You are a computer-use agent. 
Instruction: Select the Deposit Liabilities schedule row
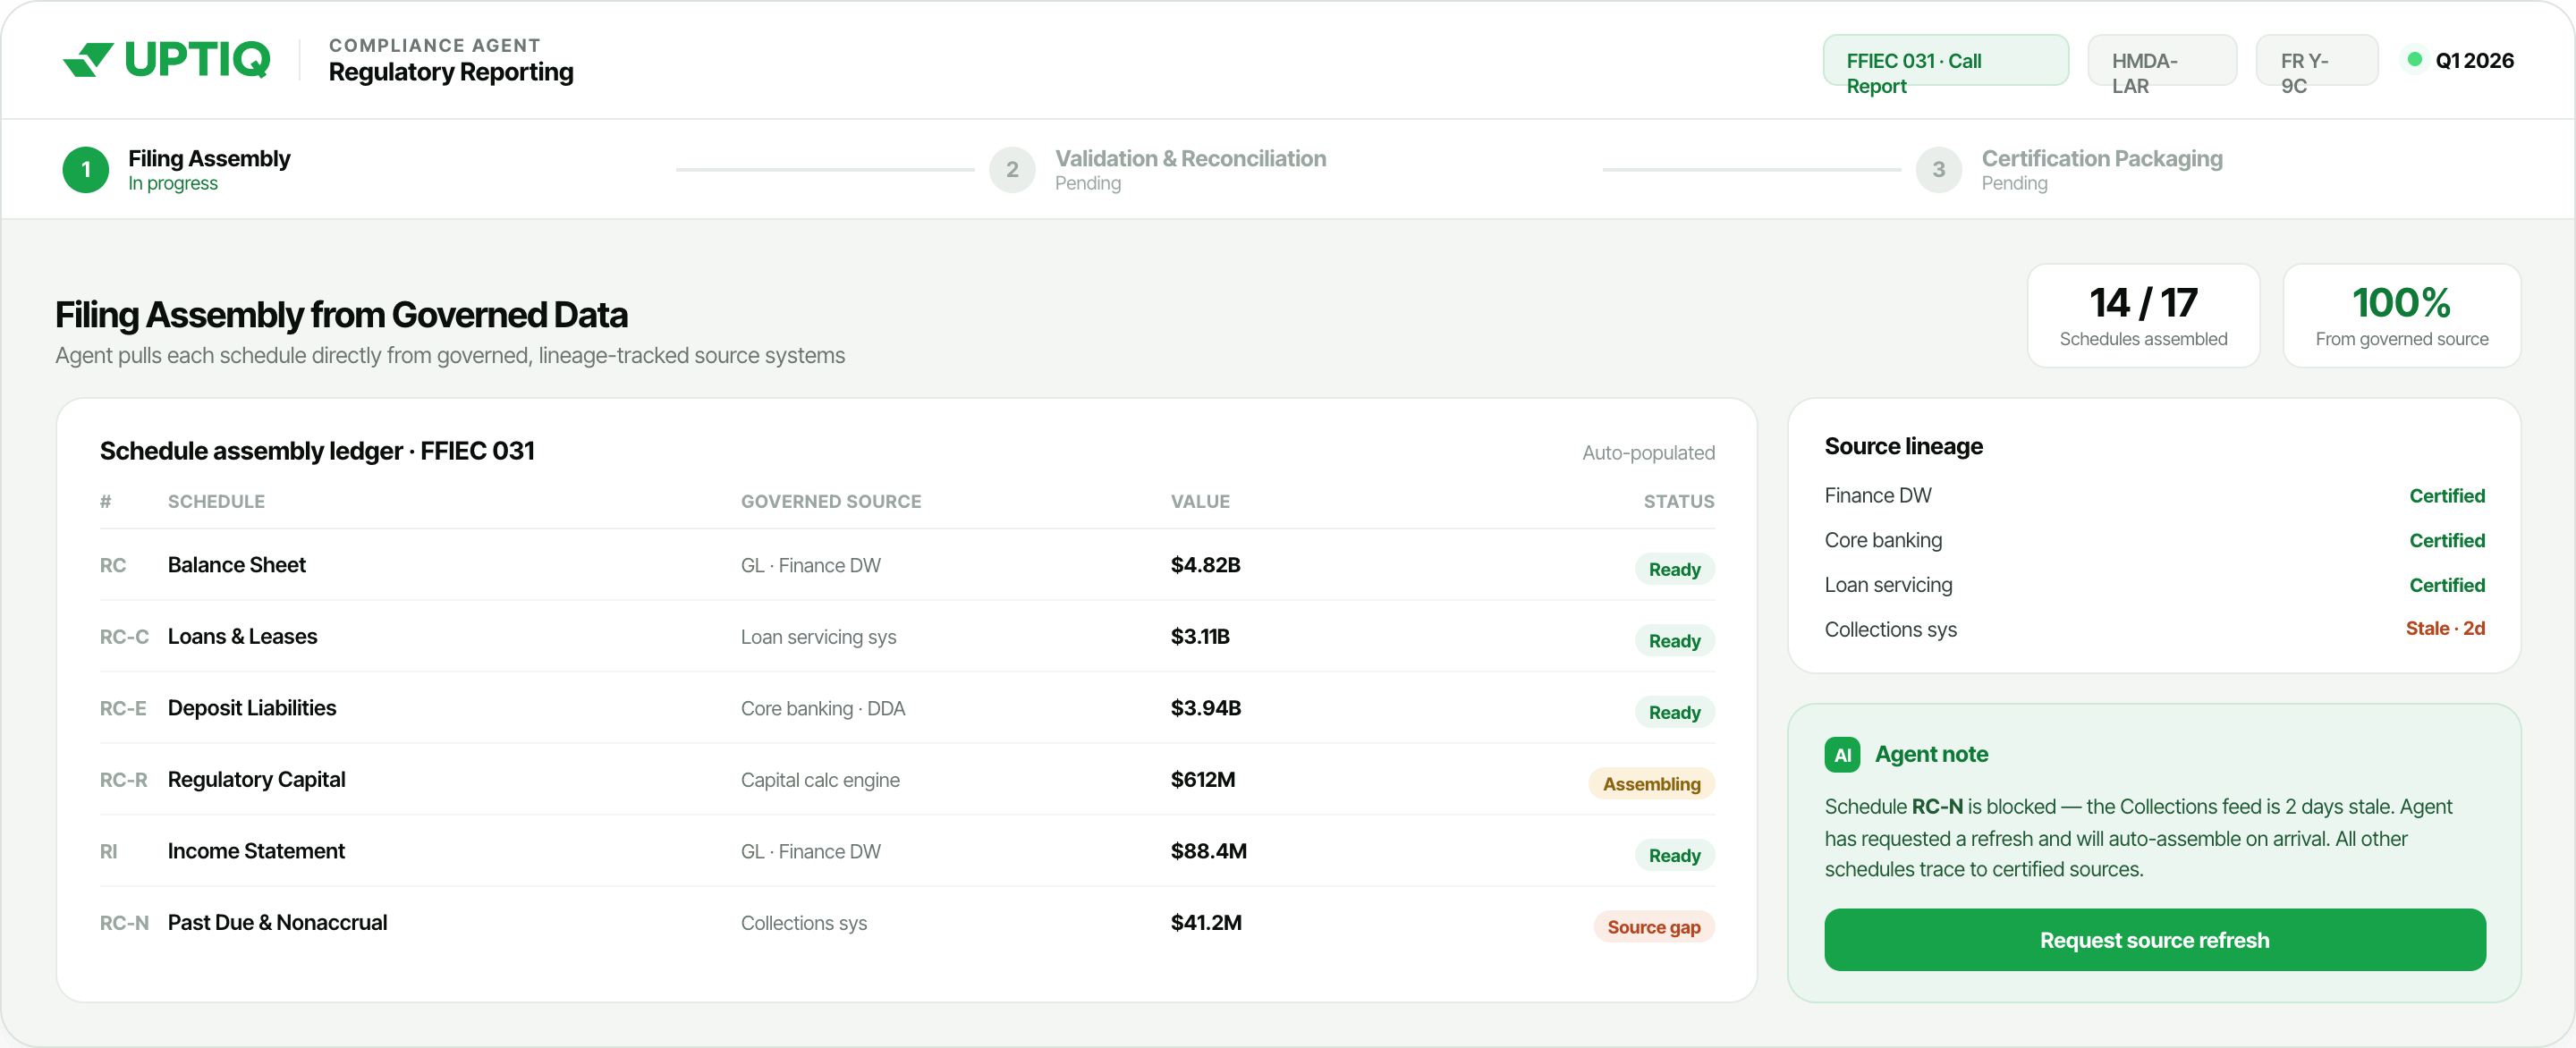click(x=907, y=708)
